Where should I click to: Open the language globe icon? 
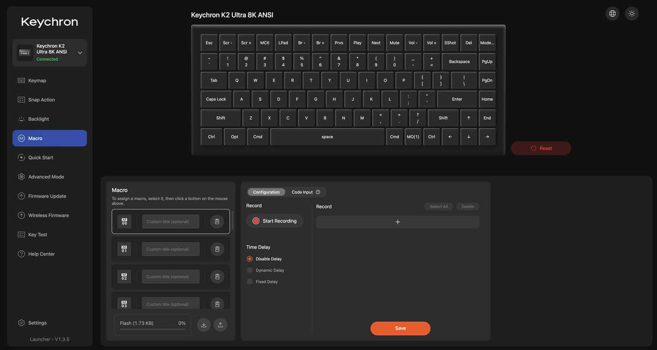tap(613, 14)
